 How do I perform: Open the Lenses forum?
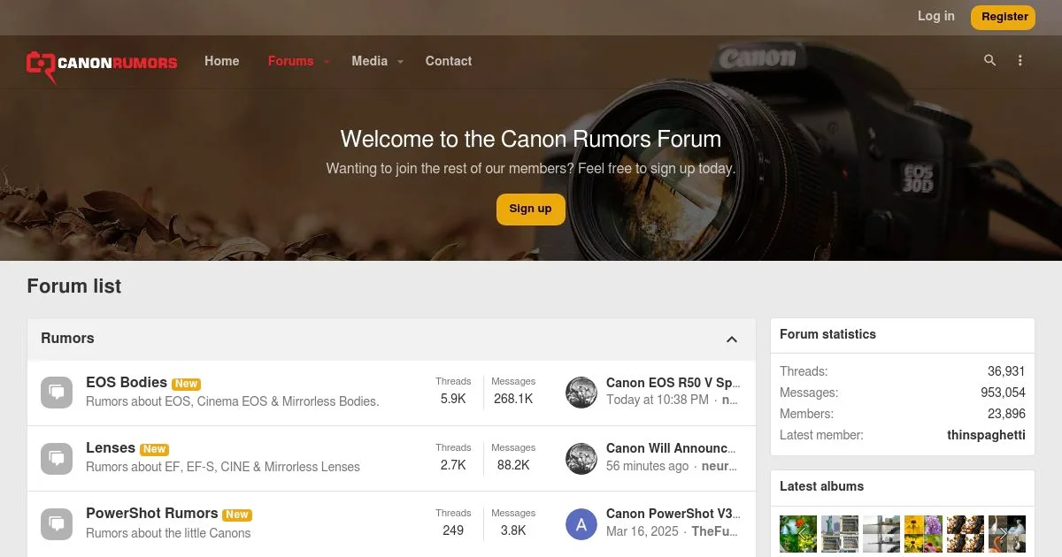point(111,447)
